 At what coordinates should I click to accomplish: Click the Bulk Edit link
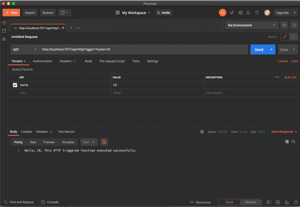pyautogui.click(x=290, y=77)
